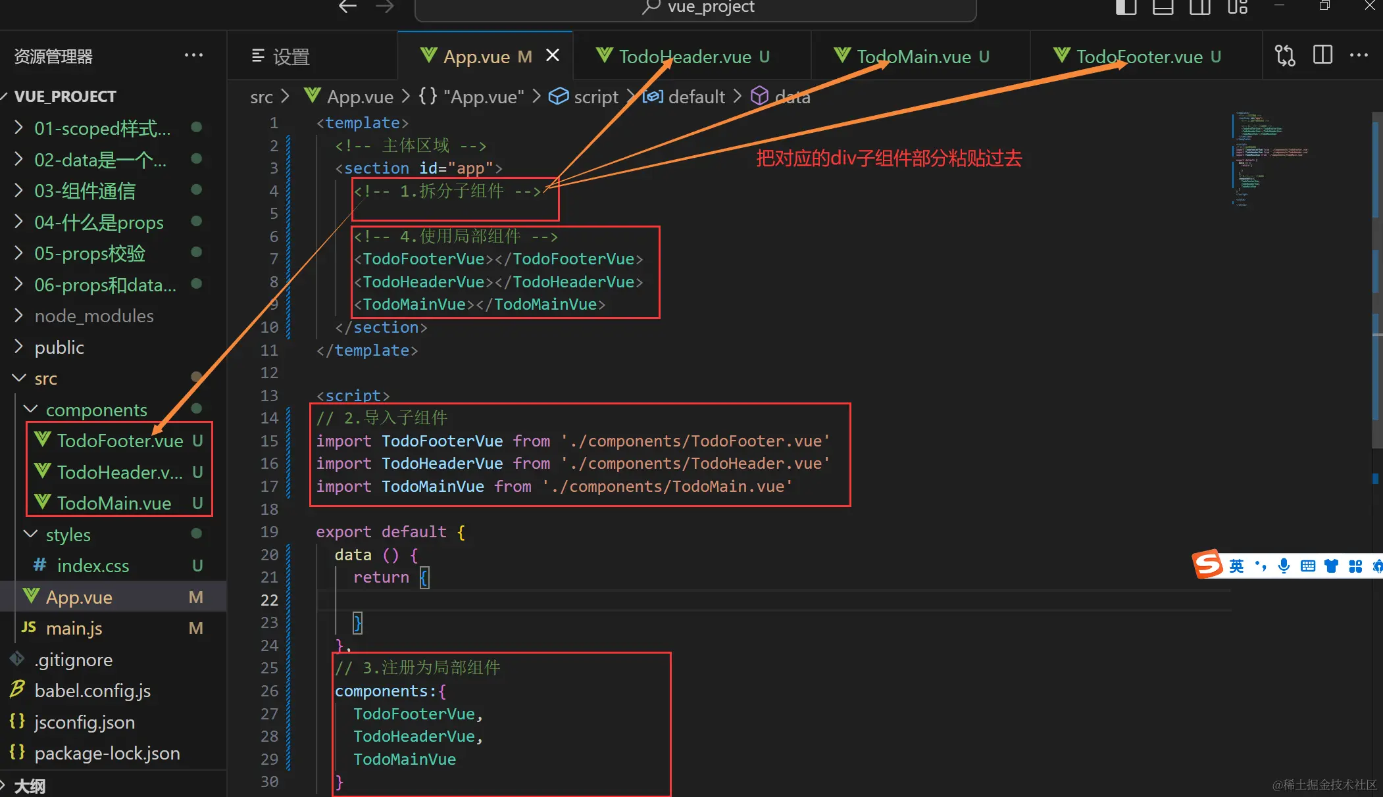Open the .gitignore file
Viewport: 1383px width, 797px height.
click(x=113, y=660)
